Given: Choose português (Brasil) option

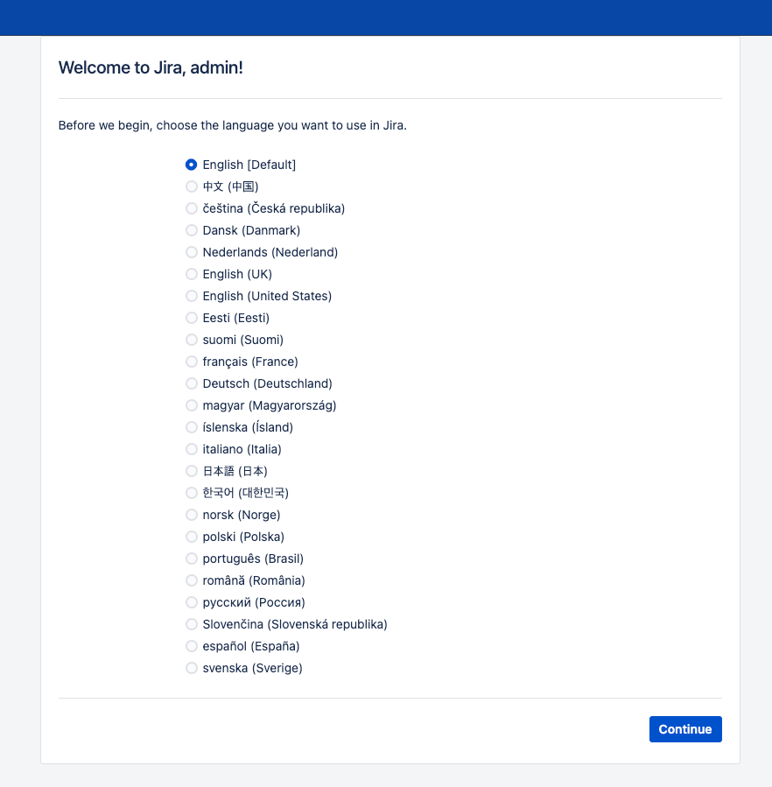Looking at the screenshot, I should pyautogui.click(x=191, y=559).
